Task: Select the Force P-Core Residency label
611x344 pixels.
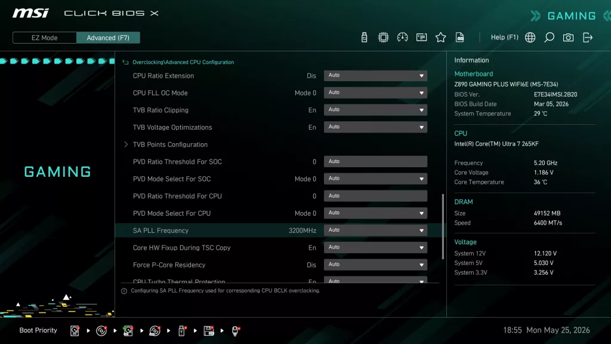Action: (169, 265)
